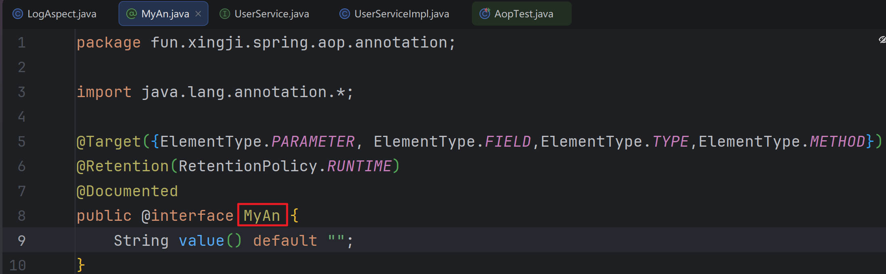Click the closing brace on line 10

[x=81, y=265]
